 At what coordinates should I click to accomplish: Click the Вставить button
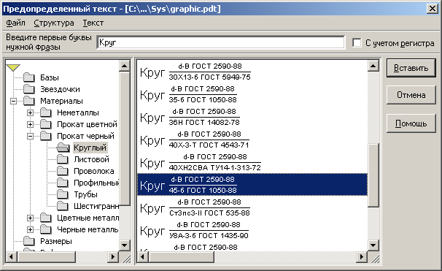[411, 68]
